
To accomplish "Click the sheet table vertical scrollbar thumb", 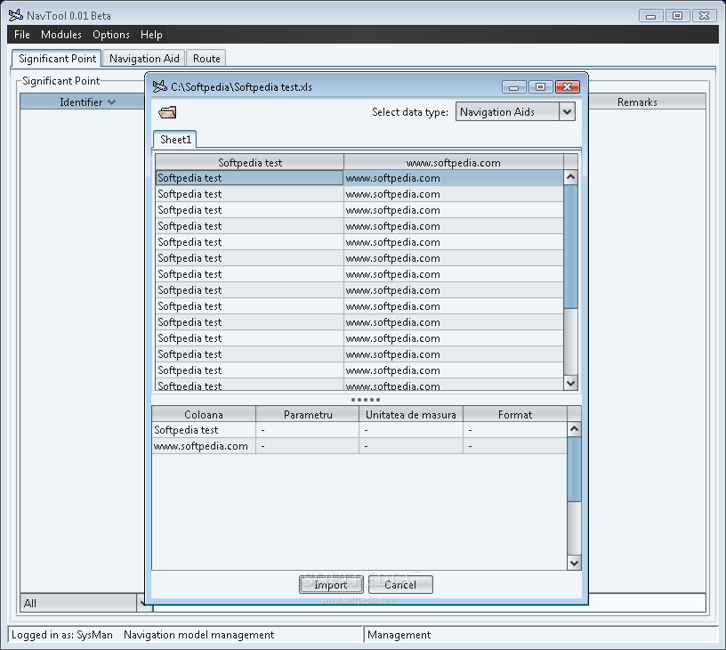I will pyautogui.click(x=570, y=247).
